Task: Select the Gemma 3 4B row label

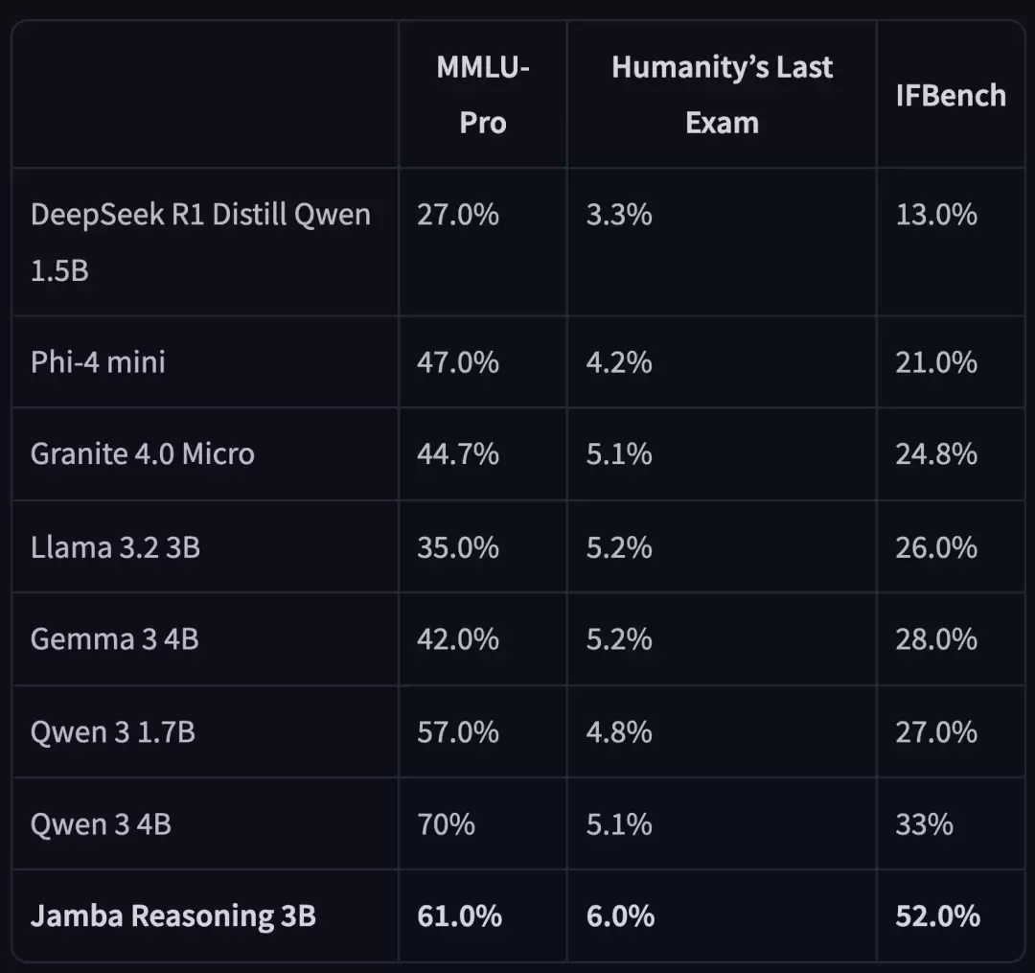Action: pyautogui.click(x=115, y=638)
